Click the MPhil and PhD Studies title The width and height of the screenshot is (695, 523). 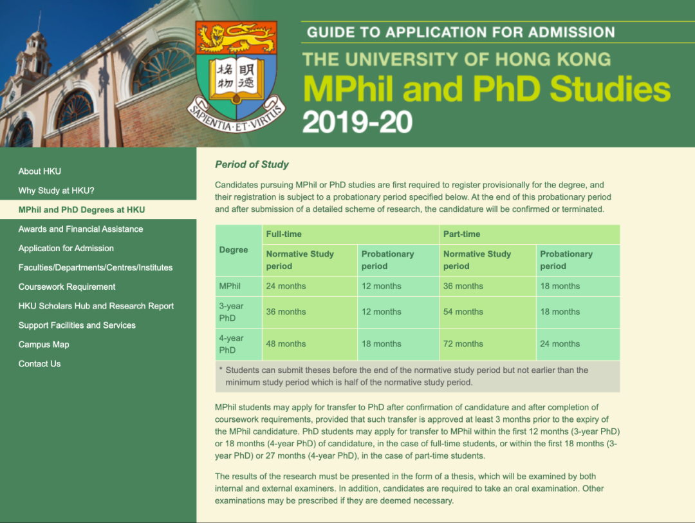coord(486,89)
